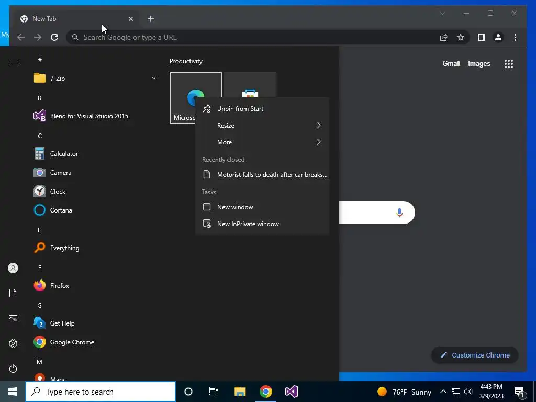Open Documents from Start sidebar
This screenshot has height=402, width=536.
pos(13,293)
